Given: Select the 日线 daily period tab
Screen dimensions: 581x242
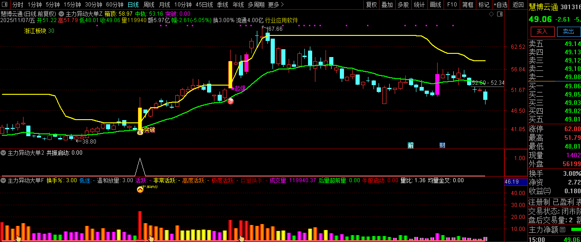Looking at the screenshot, I should pos(133,5).
